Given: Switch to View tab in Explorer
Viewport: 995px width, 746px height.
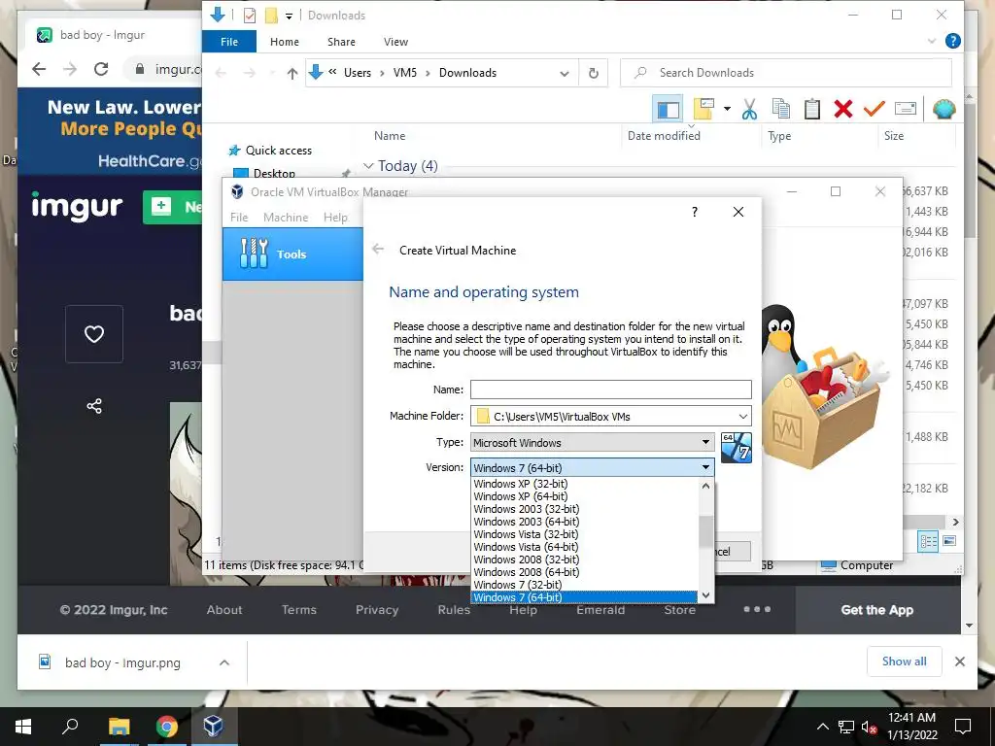Looking at the screenshot, I should click(x=395, y=41).
